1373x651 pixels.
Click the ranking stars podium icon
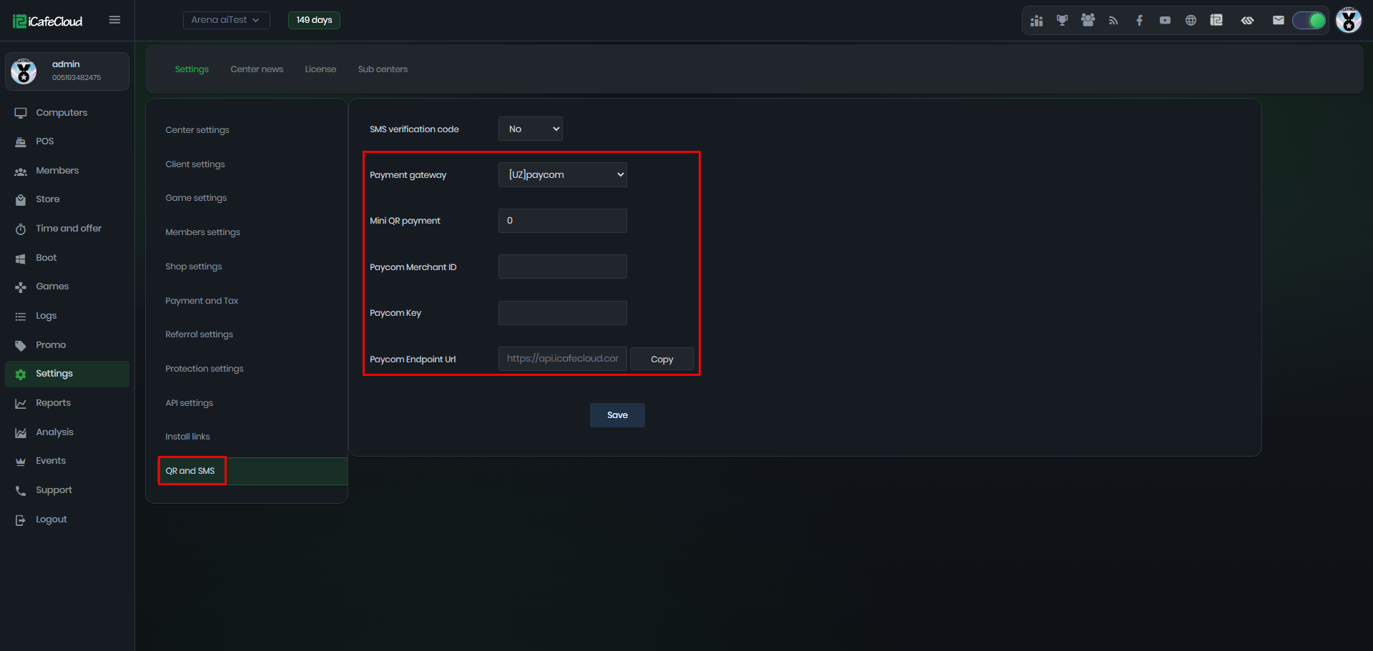click(1036, 20)
